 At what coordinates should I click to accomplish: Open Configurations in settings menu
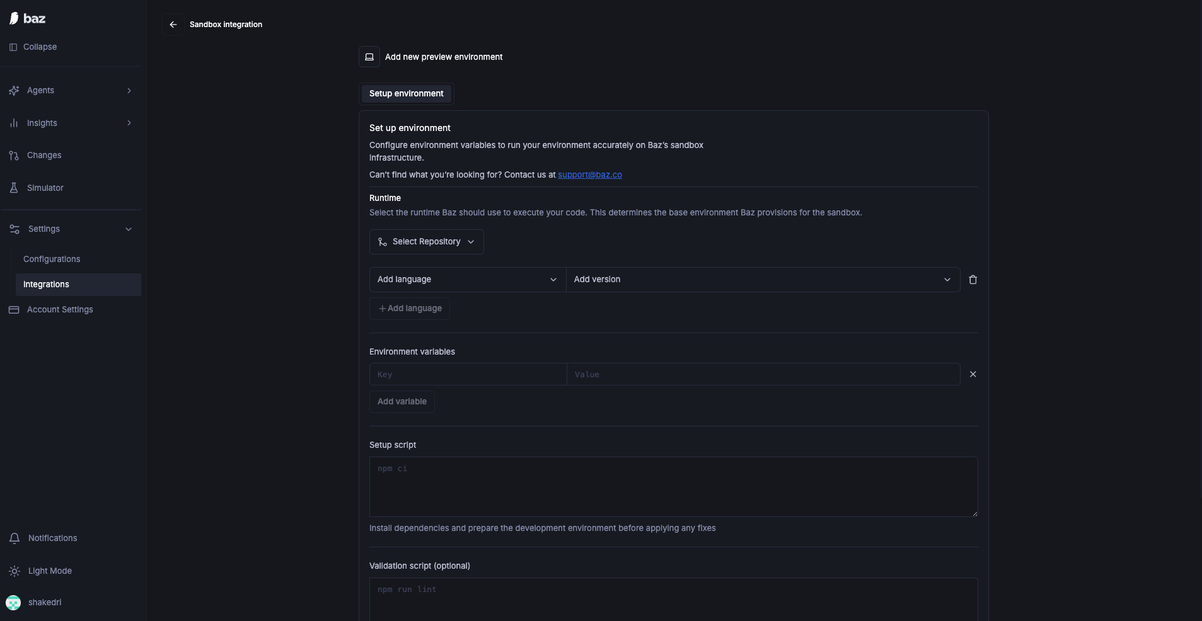tap(52, 259)
